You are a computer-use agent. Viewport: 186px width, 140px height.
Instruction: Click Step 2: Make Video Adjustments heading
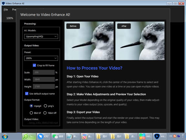coord(106,94)
